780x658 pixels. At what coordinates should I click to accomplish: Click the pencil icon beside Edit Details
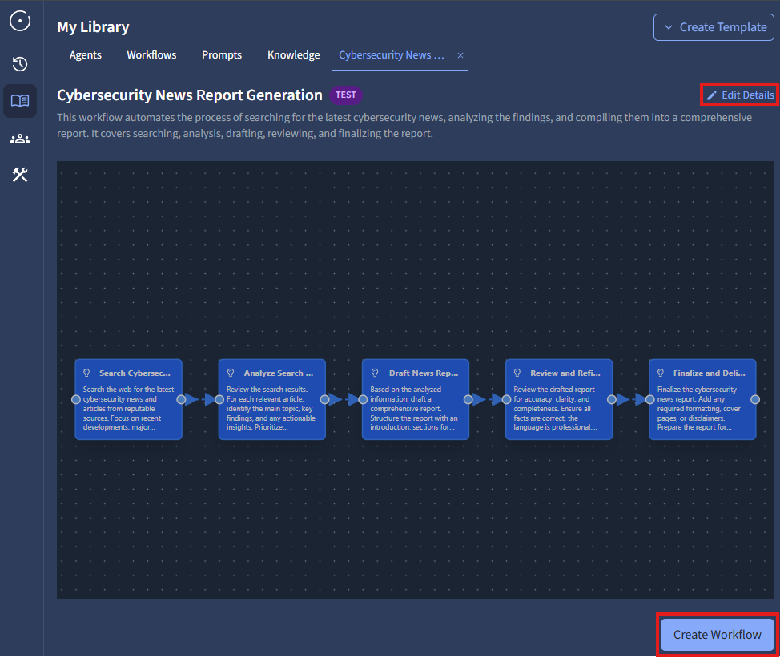[x=712, y=95]
